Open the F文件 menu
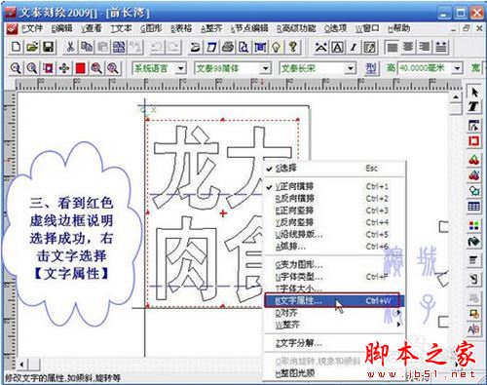Viewport: 487px width, 385px height. click(32, 28)
